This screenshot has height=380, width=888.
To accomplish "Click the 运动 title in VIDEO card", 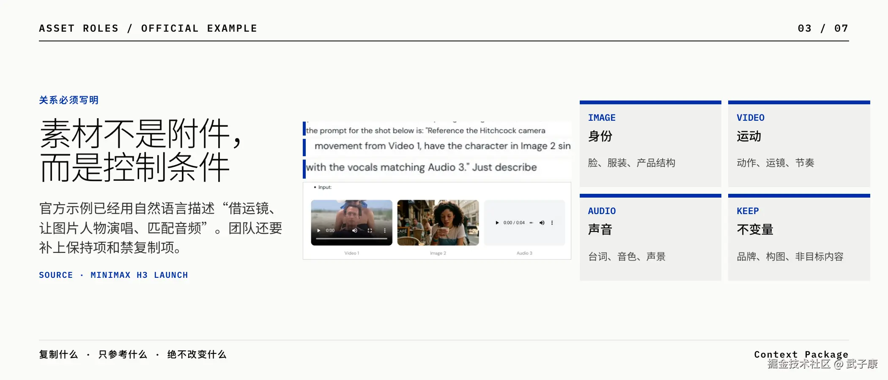I will click(749, 136).
